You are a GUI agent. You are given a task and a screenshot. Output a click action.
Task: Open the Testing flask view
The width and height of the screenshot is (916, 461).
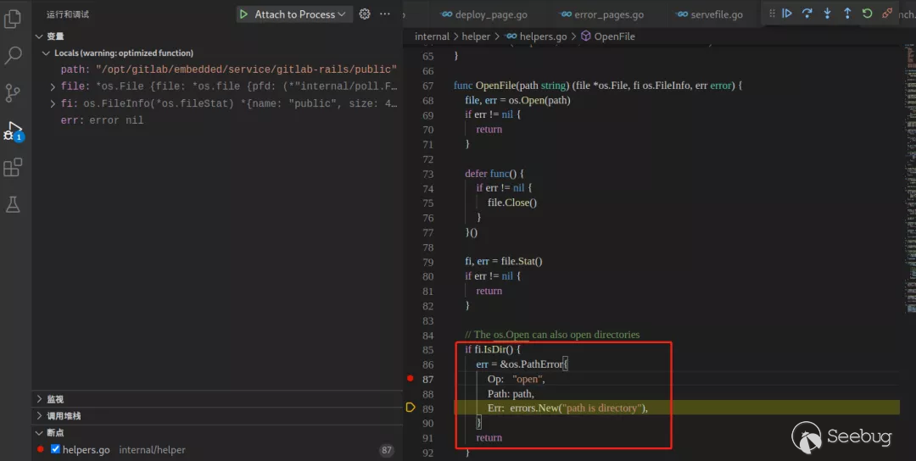(12, 203)
